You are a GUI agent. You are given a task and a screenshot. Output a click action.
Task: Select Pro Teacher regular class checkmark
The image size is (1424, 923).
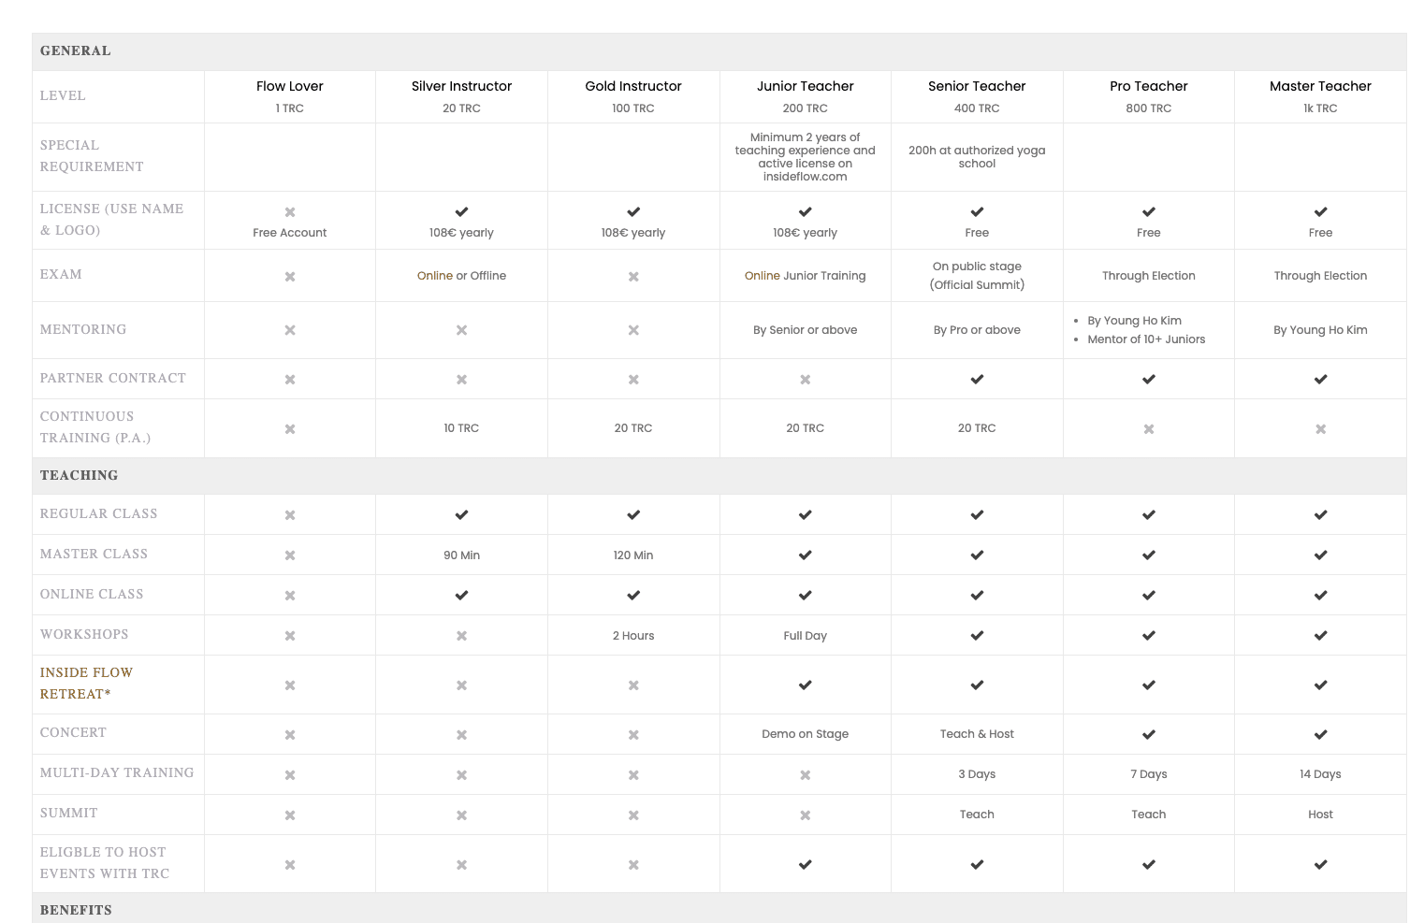[x=1149, y=515]
